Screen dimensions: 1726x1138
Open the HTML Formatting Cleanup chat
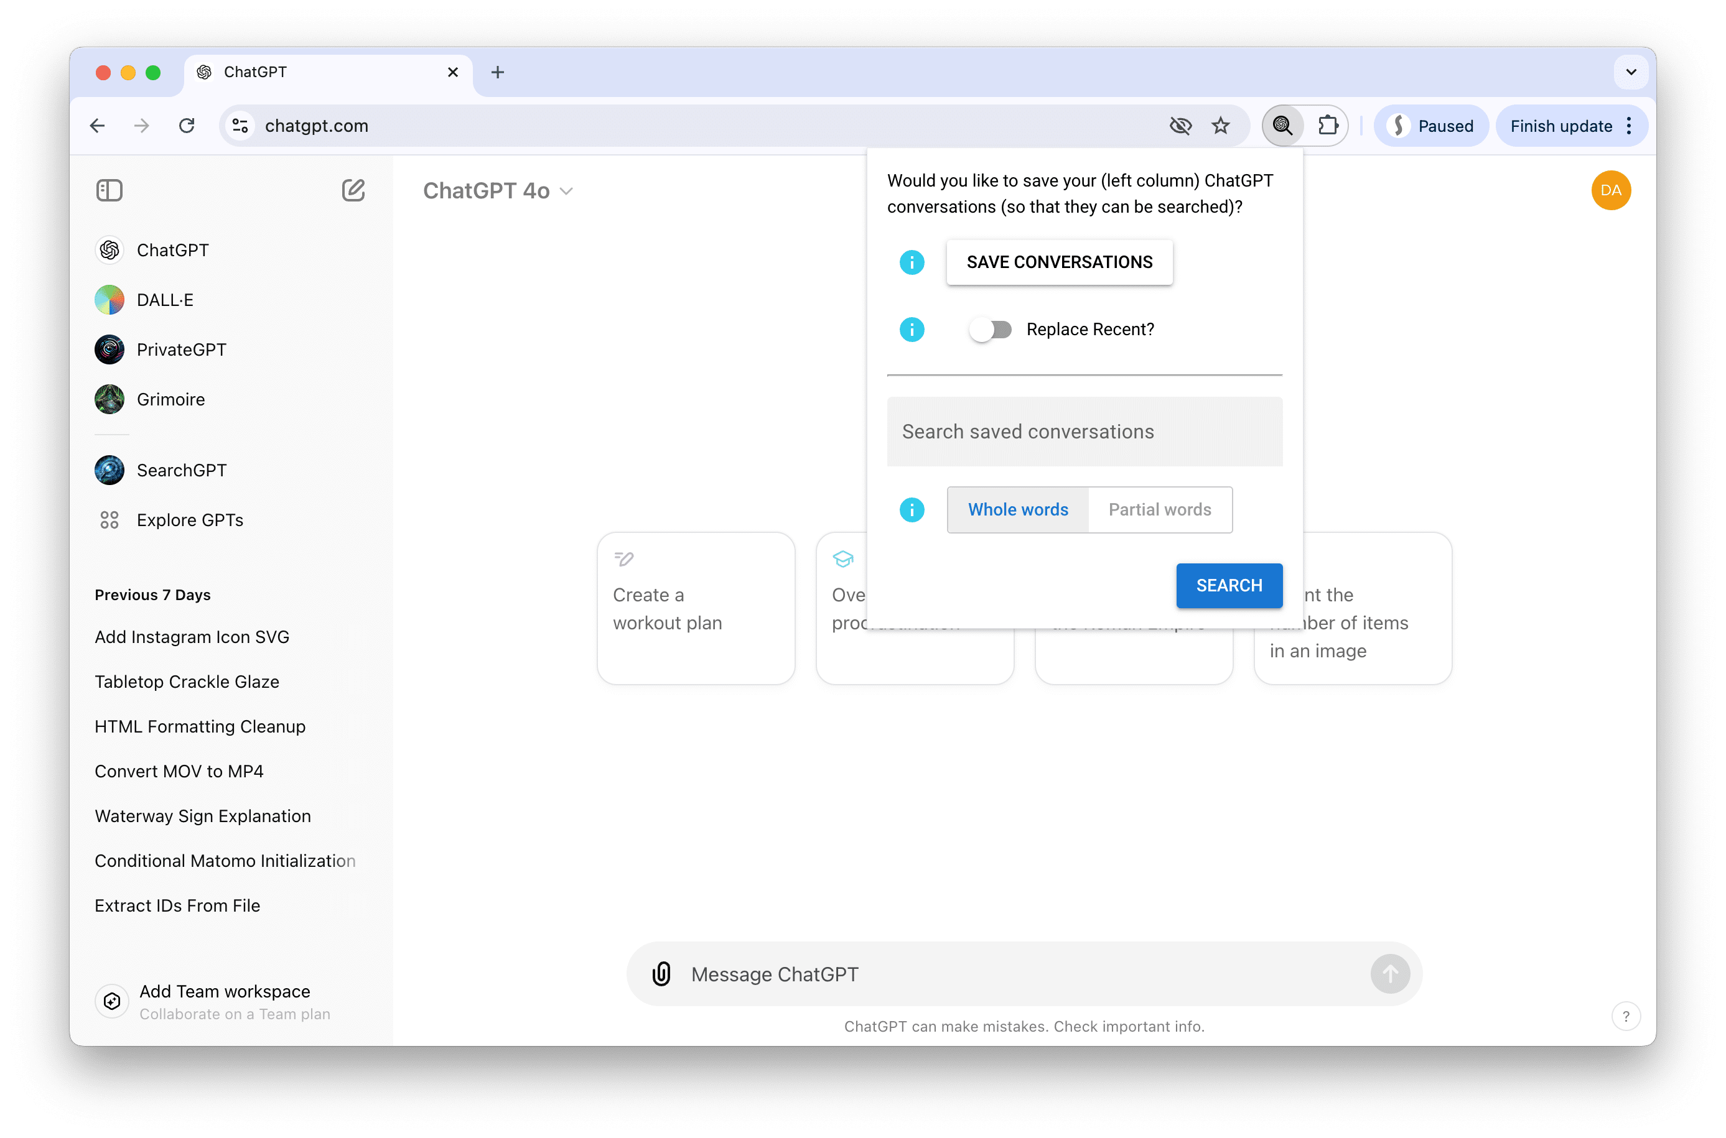[x=200, y=727]
